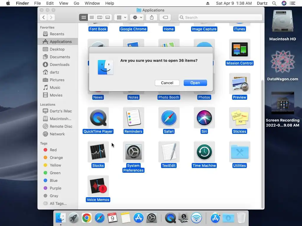The image size is (302, 226).
Task: Select the Stocks app icon
Action: [x=98, y=152]
